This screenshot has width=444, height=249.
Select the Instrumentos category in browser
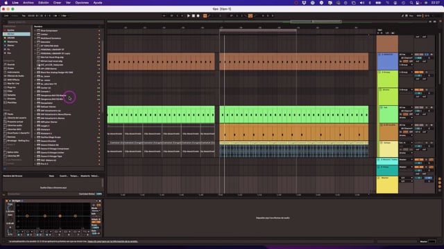13,72
